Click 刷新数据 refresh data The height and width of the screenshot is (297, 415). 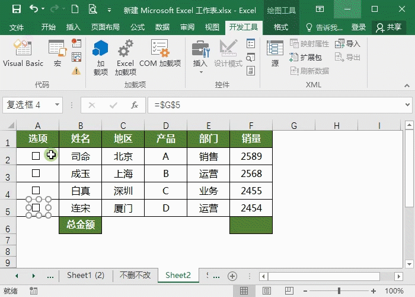point(309,71)
